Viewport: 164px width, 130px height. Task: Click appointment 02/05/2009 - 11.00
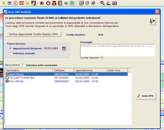[87, 74]
